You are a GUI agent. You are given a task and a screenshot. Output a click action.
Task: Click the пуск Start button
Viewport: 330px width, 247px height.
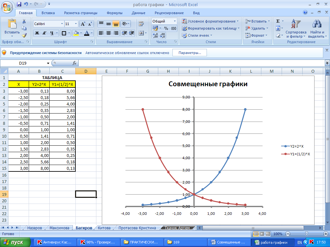[15, 242]
